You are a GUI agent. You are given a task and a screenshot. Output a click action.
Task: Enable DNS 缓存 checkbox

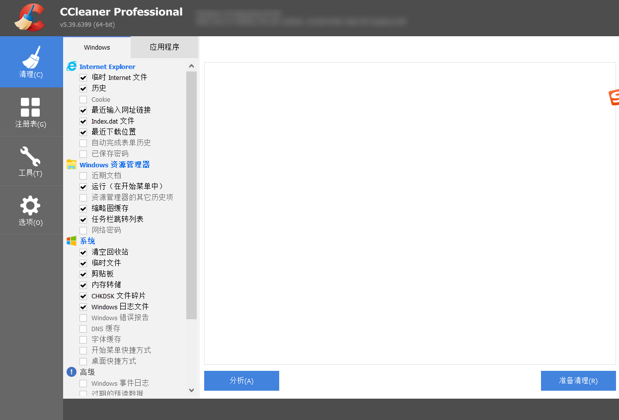pos(83,329)
